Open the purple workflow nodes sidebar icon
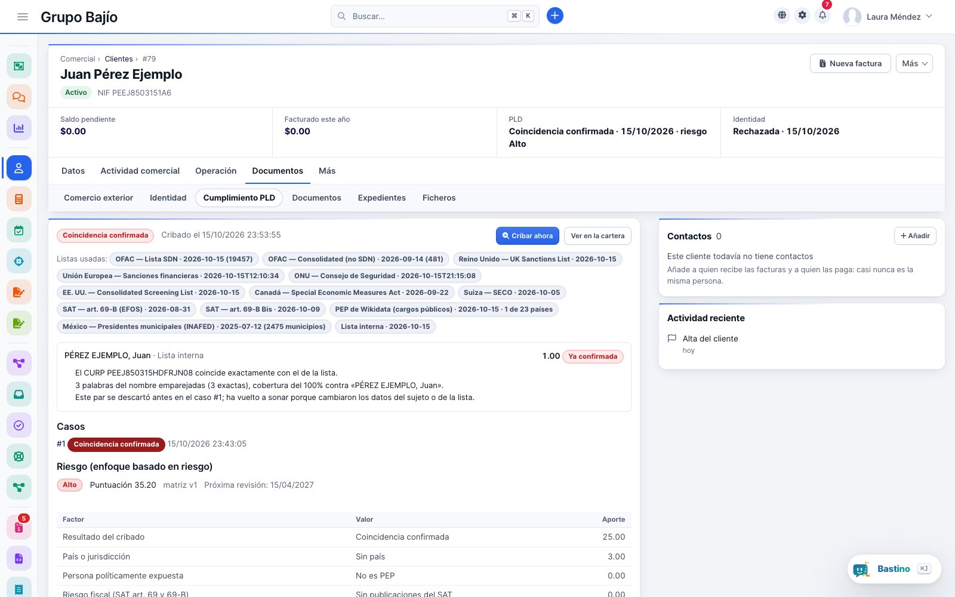The height and width of the screenshot is (597, 955). pyautogui.click(x=19, y=363)
